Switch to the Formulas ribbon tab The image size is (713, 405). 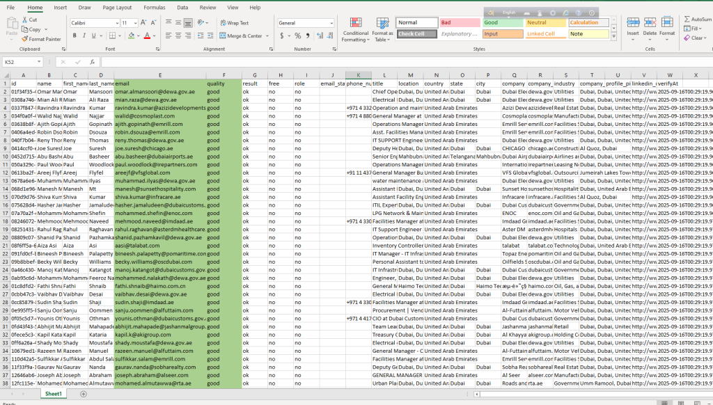[x=154, y=7]
